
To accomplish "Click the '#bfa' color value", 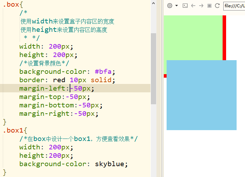I will coord(103,72).
